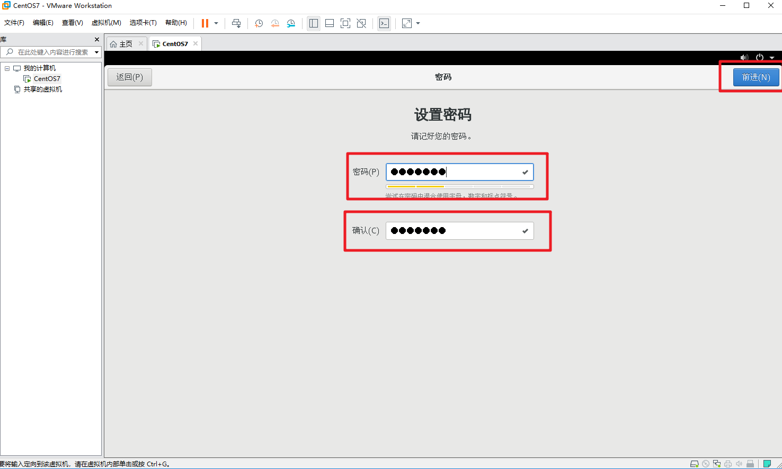
Task: Click the 设置密码 heading
Action: tap(443, 115)
